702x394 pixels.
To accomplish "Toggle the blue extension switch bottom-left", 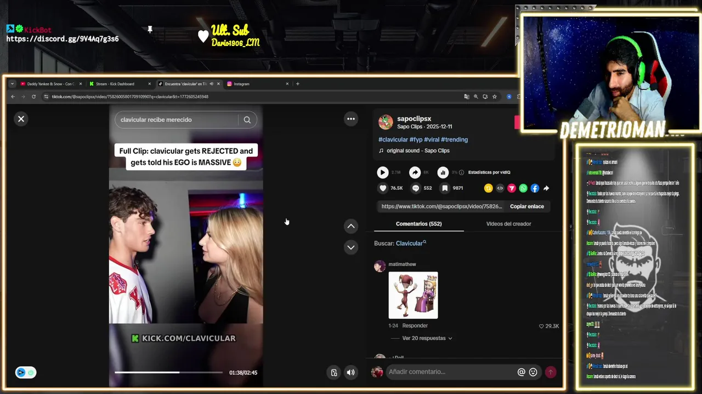I will pyautogui.click(x=25, y=373).
